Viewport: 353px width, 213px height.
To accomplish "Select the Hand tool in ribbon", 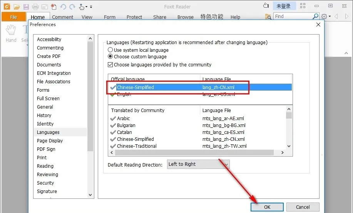I will pyautogui.click(x=11, y=33).
